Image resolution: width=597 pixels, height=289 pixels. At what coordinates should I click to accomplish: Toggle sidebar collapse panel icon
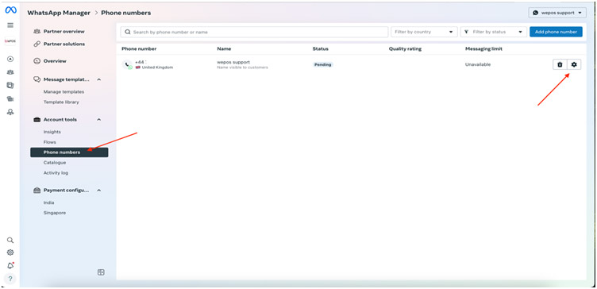point(101,272)
